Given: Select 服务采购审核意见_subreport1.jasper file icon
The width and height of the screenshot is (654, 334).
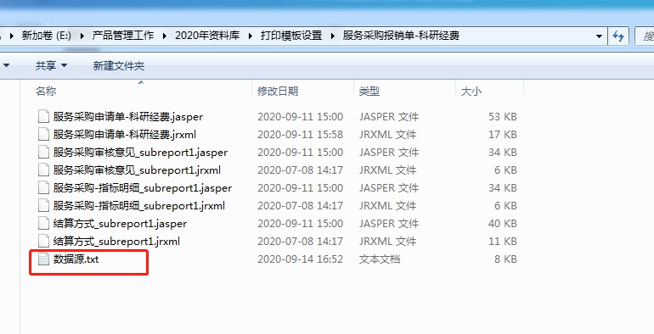Looking at the screenshot, I should click(43, 153).
